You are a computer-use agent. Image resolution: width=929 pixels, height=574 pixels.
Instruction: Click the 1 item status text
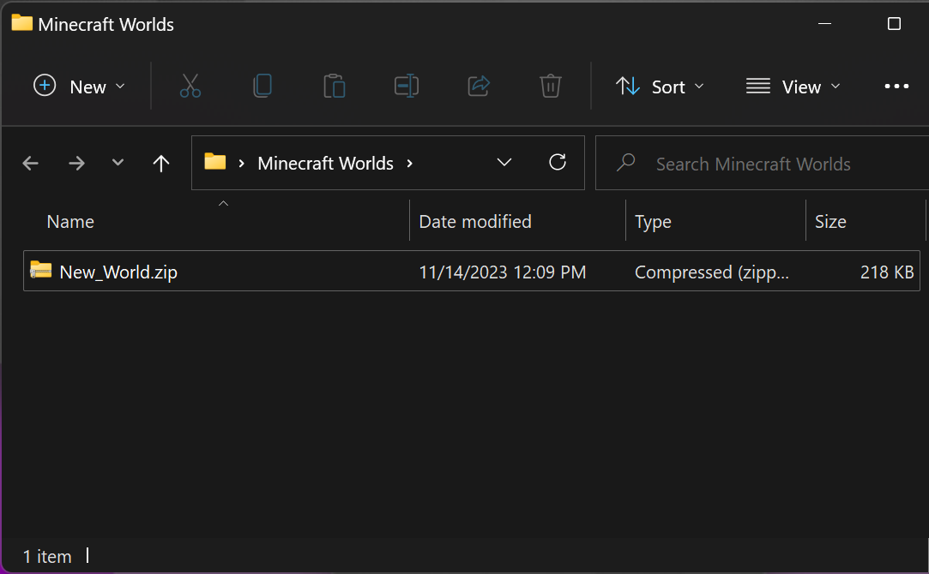47,557
